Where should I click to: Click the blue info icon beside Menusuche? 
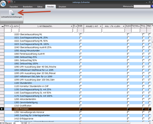[152, 6]
